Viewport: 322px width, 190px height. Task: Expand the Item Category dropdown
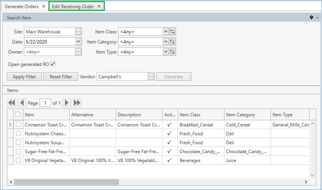tap(166, 42)
